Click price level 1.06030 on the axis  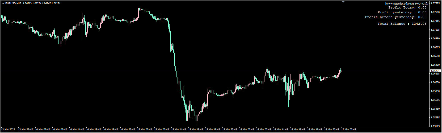435,82
